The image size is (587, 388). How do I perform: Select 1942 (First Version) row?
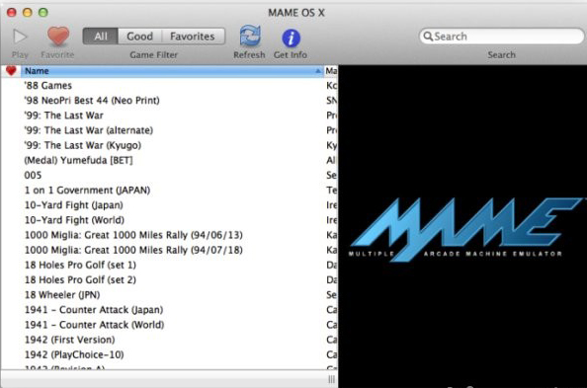tap(169, 340)
